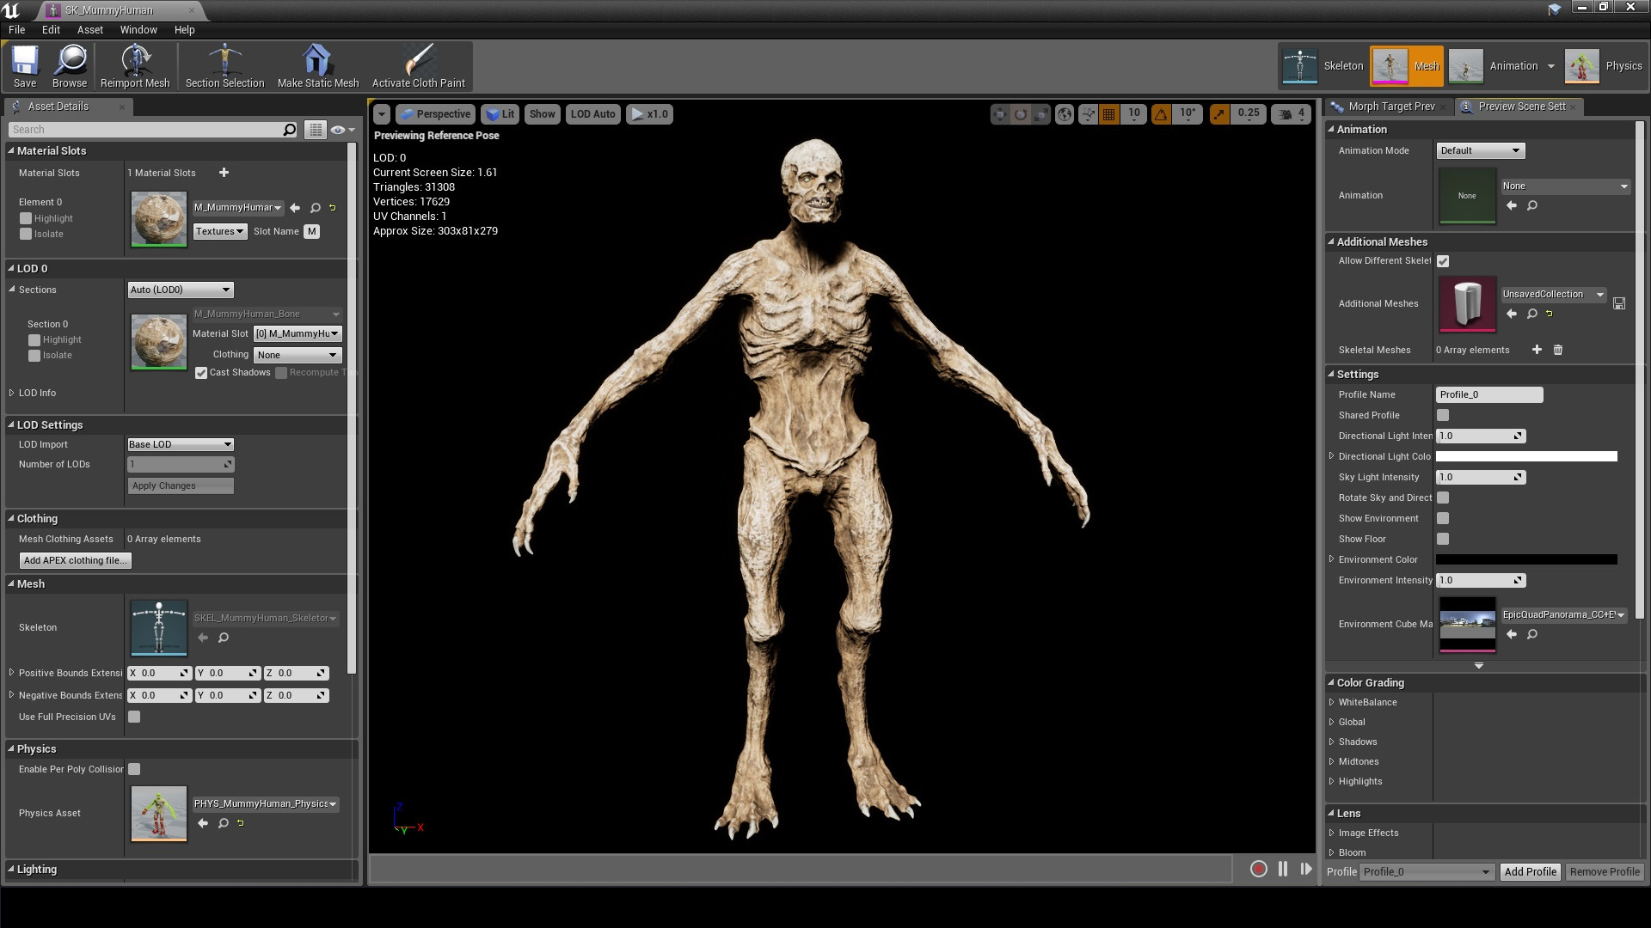1651x928 pixels.
Task: Click Add APEX clothing file button
Action: click(76, 560)
